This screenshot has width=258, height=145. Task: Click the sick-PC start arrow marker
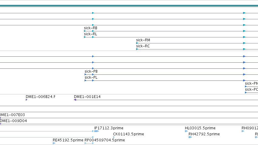(246, 93)
